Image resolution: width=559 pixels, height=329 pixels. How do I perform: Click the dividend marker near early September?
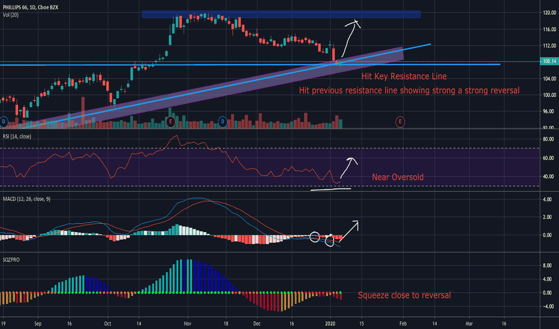[4, 122]
